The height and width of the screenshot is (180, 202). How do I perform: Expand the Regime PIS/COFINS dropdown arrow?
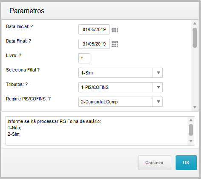click(x=158, y=102)
